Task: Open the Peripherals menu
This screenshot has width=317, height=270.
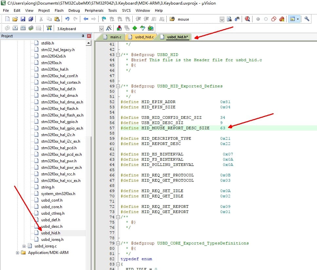Action: pos(94,10)
